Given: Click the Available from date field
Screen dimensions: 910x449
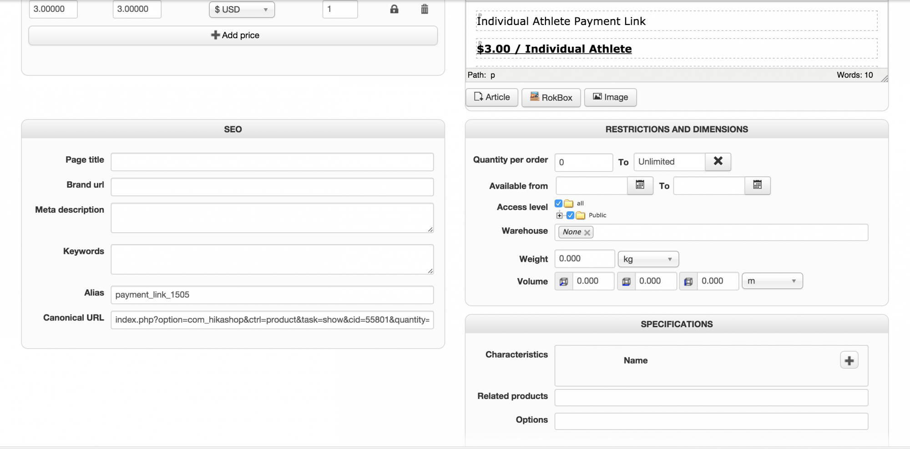Looking at the screenshot, I should (x=591, y=186).
